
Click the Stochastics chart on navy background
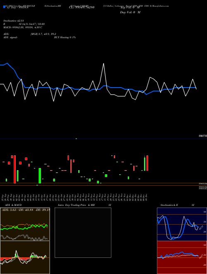coord(182,224)
